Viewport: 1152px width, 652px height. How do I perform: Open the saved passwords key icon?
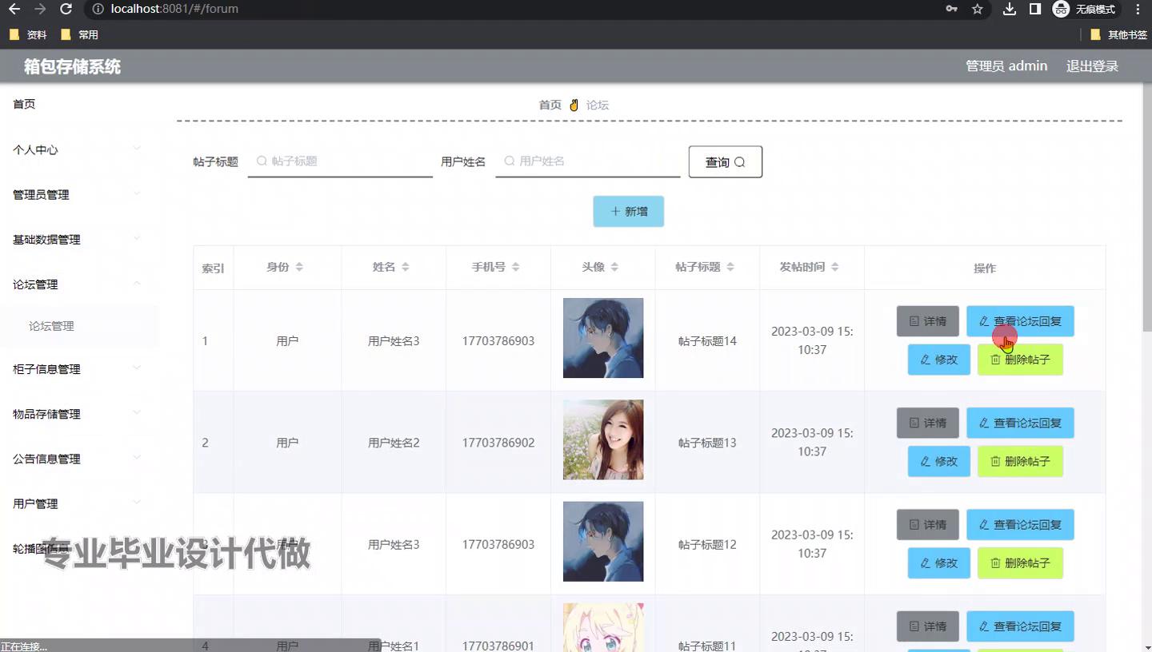click(951, 9)
